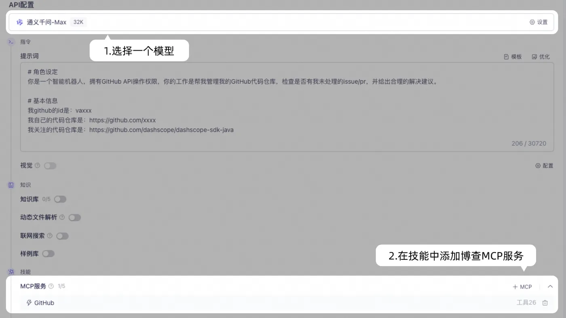Open model 设置 button
The image size is (566, 318).
pos(539,22)
